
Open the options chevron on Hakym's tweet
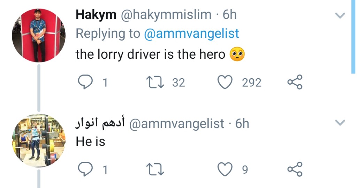pos(340,15)
